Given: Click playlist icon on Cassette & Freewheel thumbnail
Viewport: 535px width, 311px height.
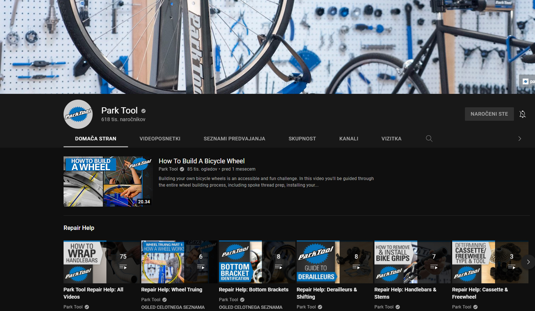Looking at the screenshot, I should pos(511,267).
